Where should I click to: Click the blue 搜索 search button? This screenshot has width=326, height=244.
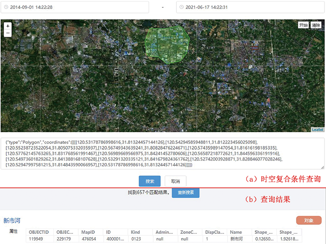point(150,181)
